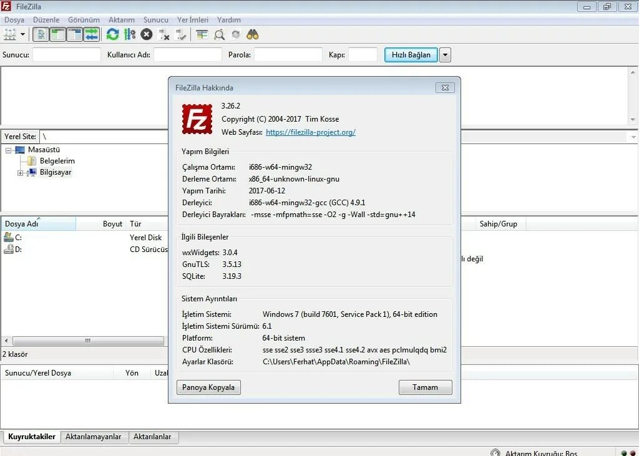Select the Masaüstü tree item
The width and height of the screenshot is (639, 456).
click(x=44, y=150)
